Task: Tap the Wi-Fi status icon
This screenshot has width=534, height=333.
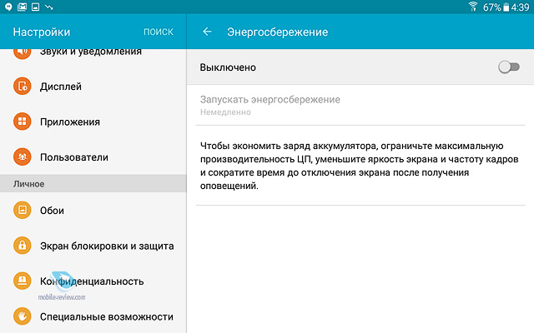Action: click(x=472, y=7)
